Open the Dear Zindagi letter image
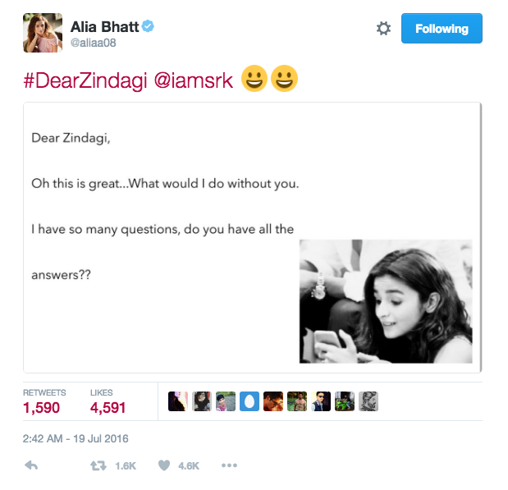508x490 pixels. [x=253, y=237]
